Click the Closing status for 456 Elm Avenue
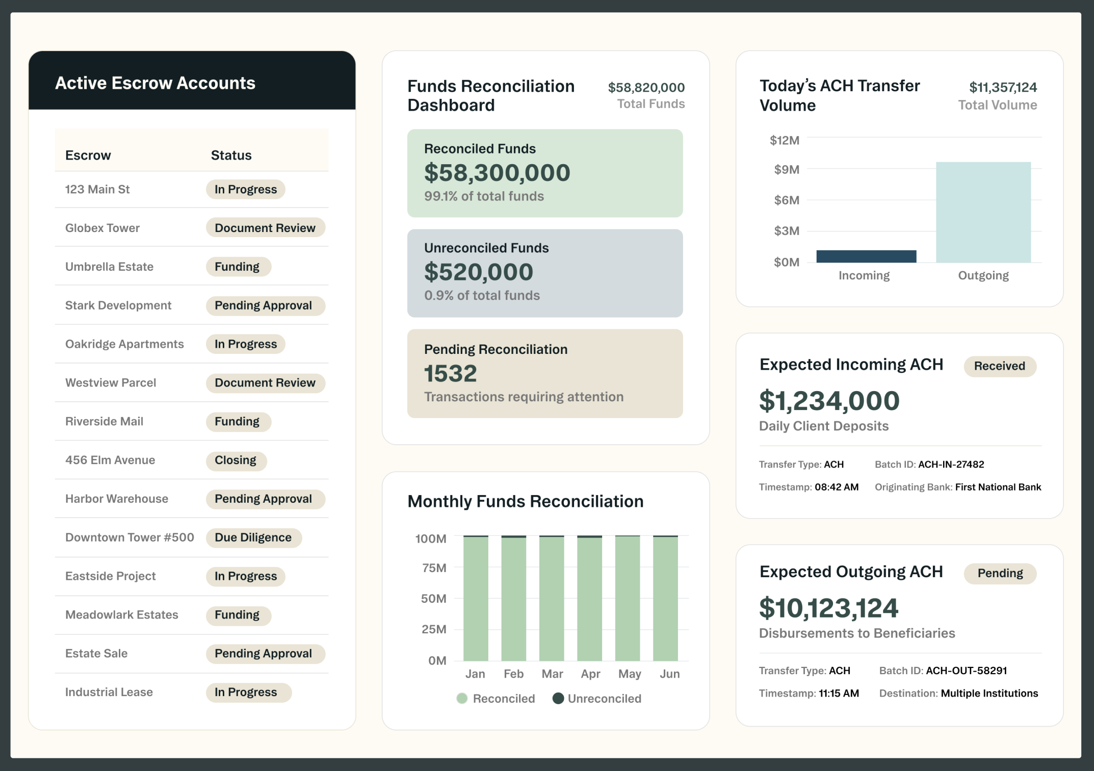 click(x=236, y=460)
